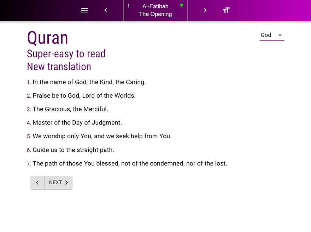Open the hamburger menu
The width and height of the screenshot is (311, 232).
pos(84,10)
